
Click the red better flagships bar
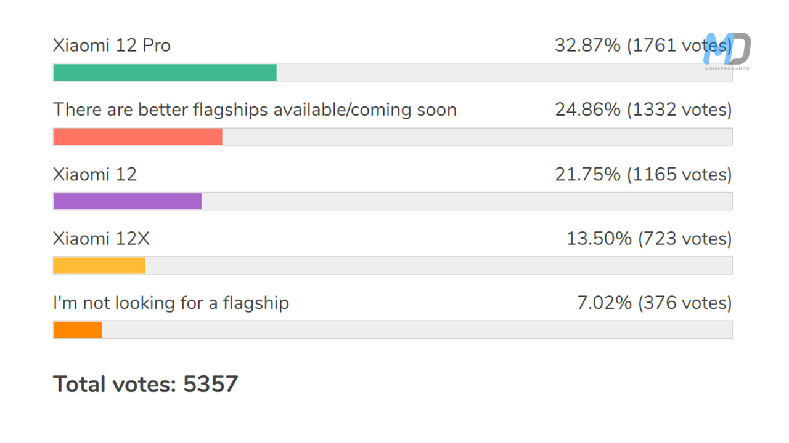pos(138,137)
